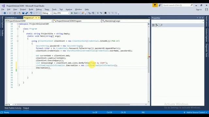
Task: Click the editor horizontal scrollbar thumb
Action: (73, 105)
